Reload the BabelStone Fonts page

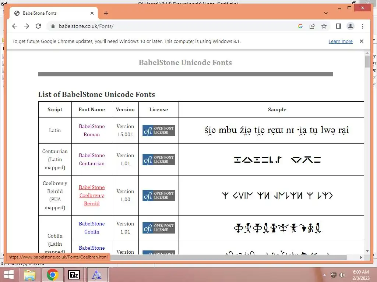pyautogui.click(x=38, y=26)
